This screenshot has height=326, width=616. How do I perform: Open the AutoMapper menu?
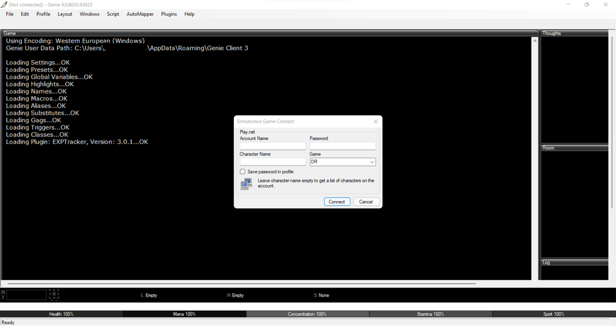(140, 14)
